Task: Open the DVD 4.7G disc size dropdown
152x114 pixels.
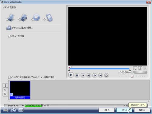Action: point(14,106)
